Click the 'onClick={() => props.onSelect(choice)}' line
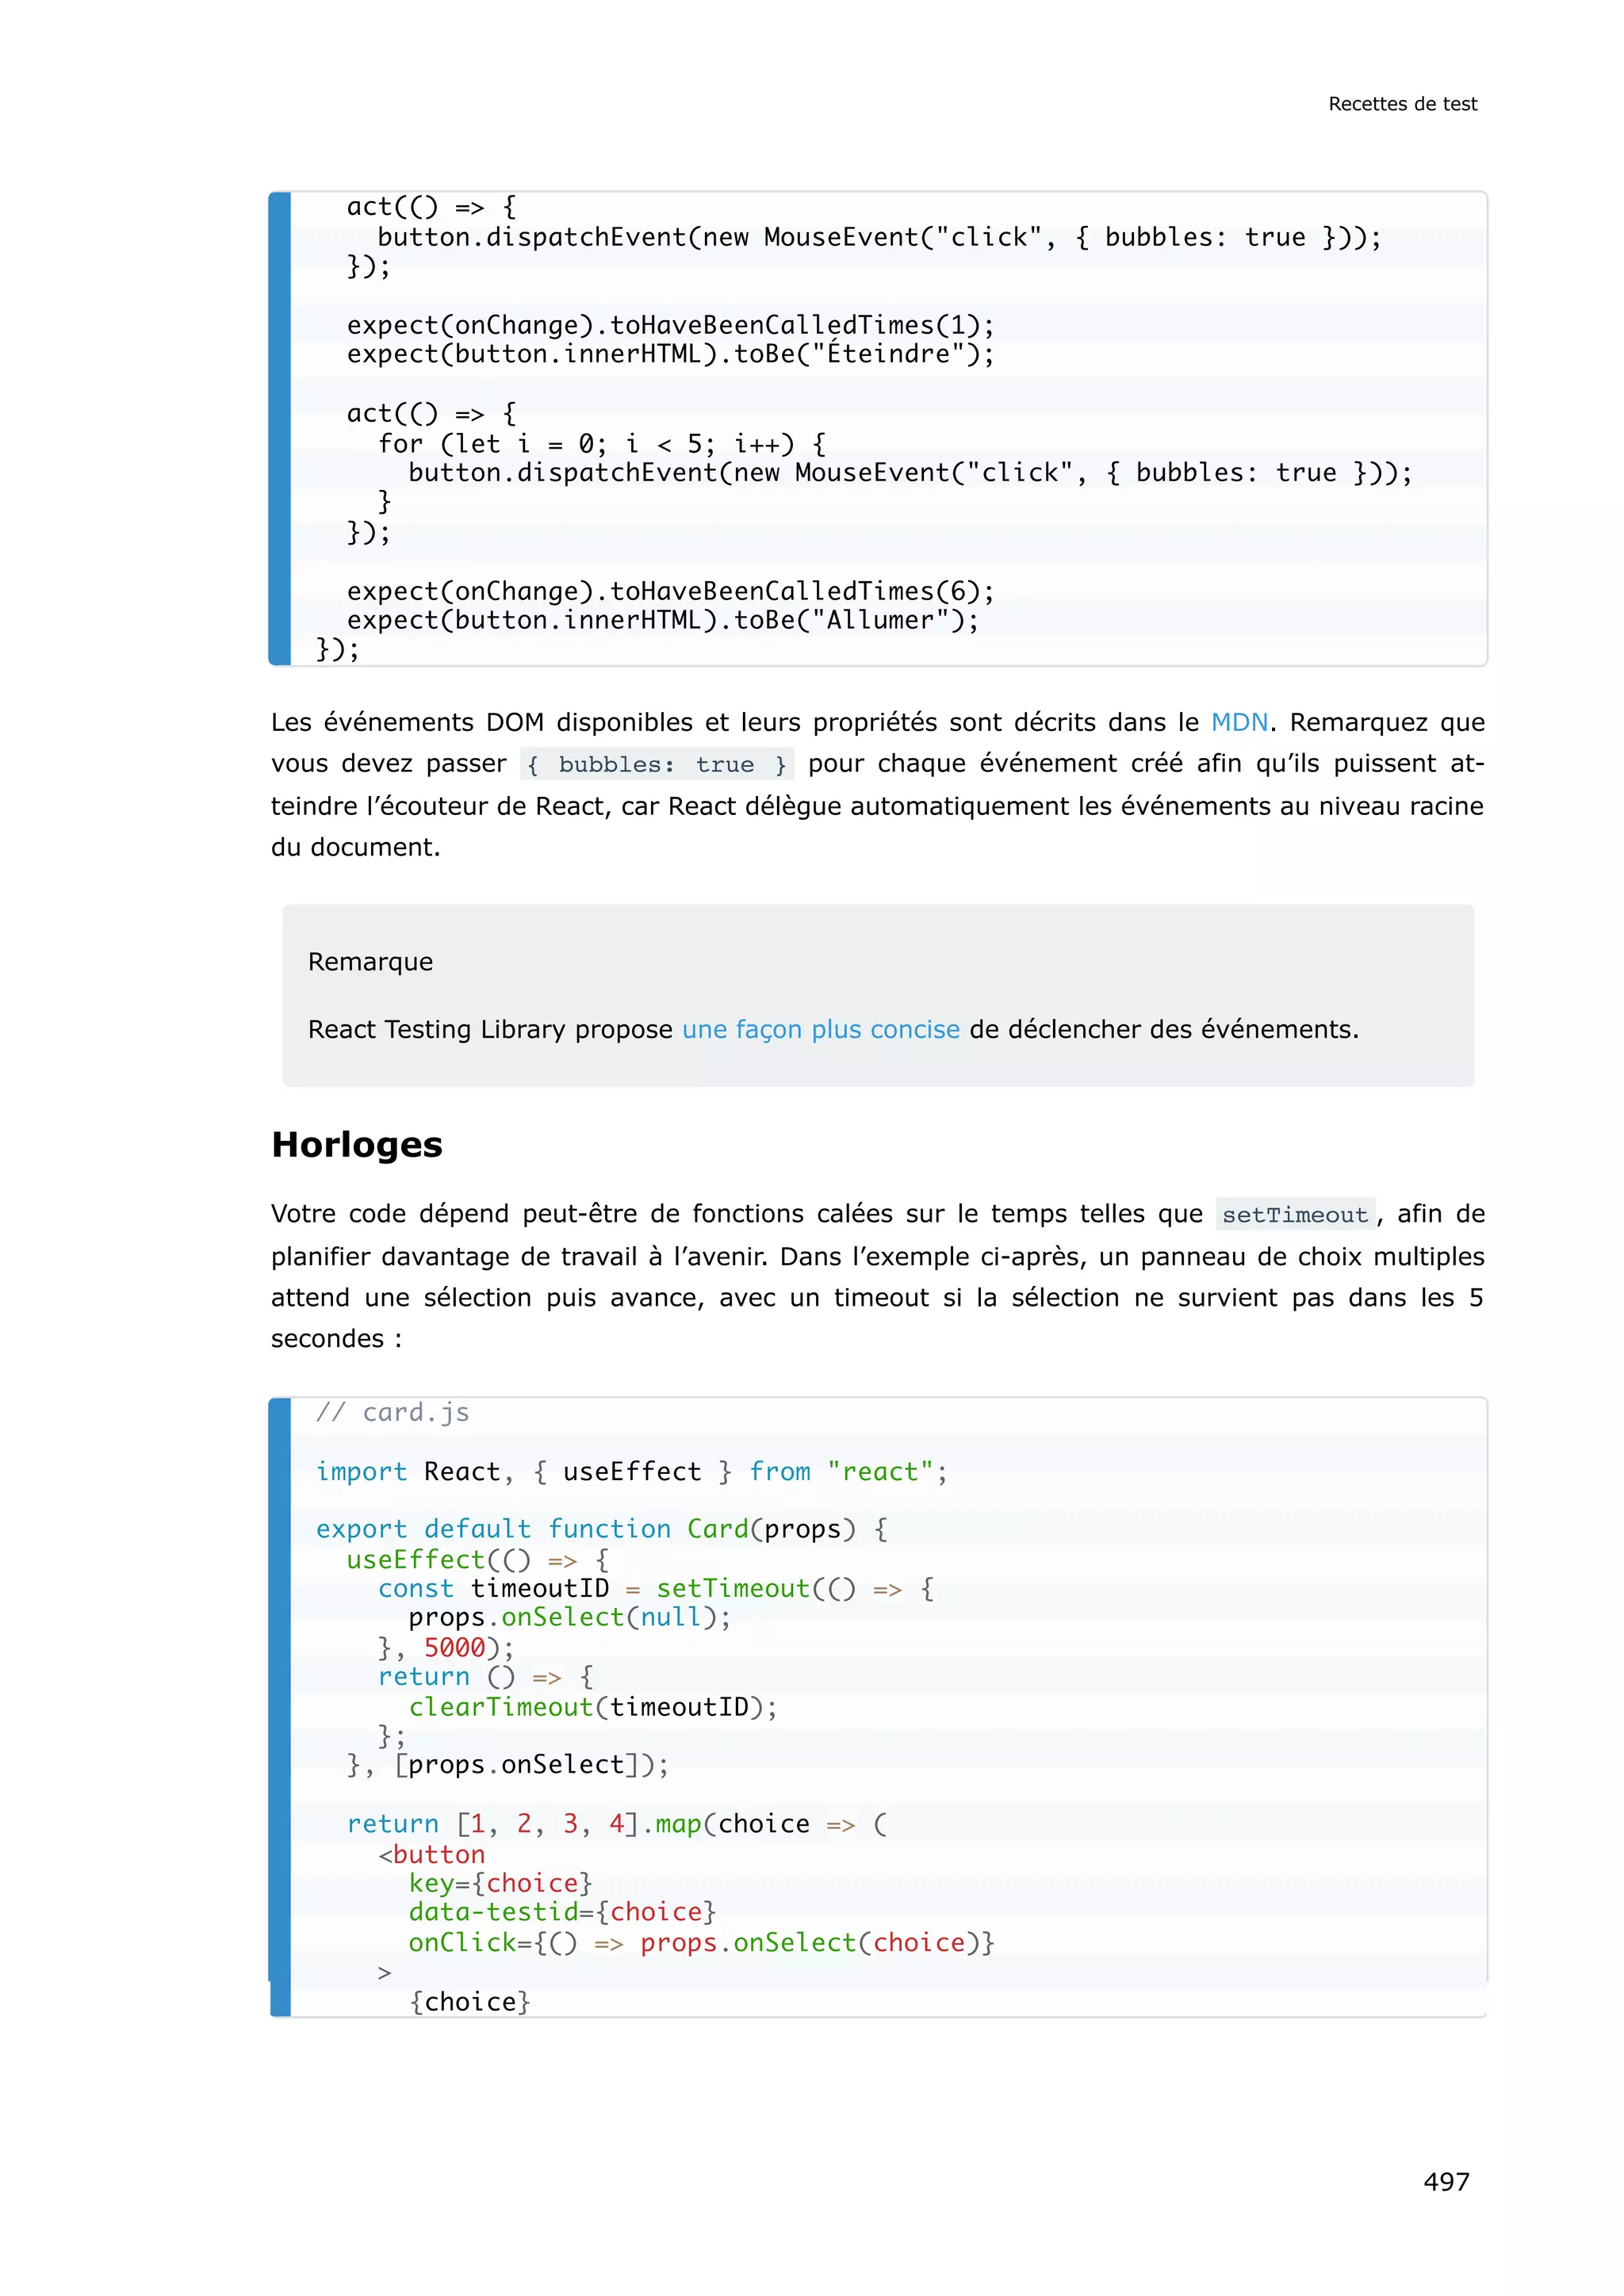This screenshot has width=1624, height=2296. (x=701, y=1942)
